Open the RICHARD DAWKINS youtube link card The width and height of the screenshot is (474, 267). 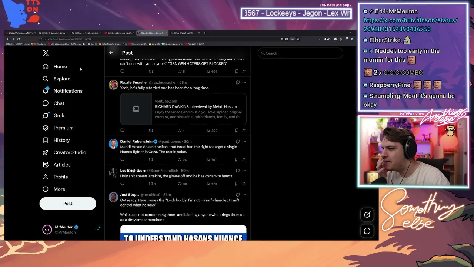pos(183,109)
